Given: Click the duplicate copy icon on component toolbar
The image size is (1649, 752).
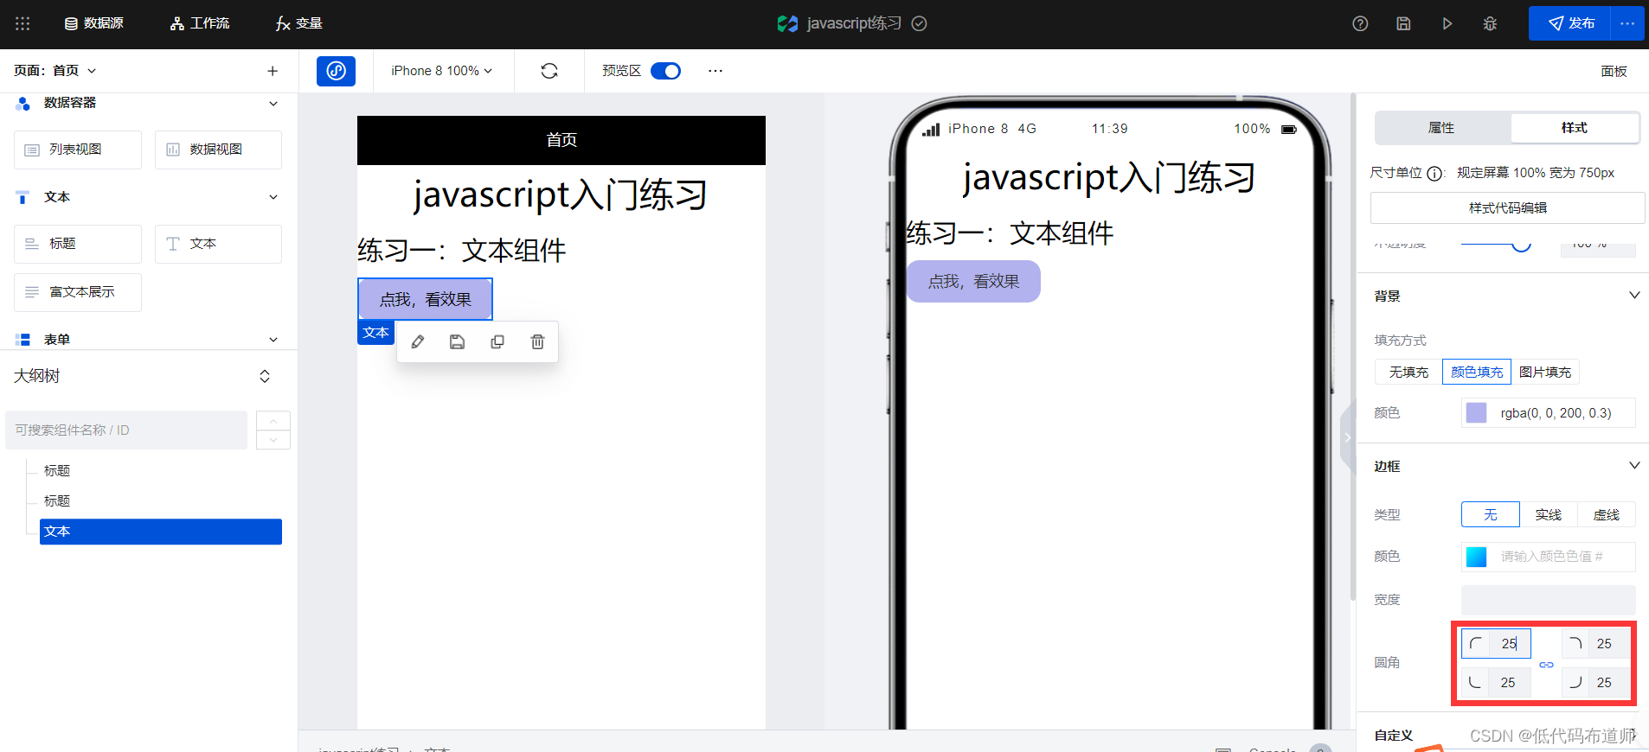Looking at the screenshot, I should point(497,342).
